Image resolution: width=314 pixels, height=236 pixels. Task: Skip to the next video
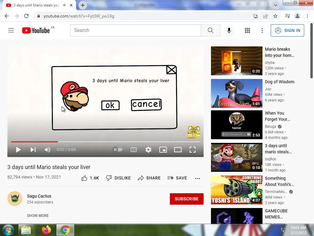pyautogui.click(x=33, y=150)
